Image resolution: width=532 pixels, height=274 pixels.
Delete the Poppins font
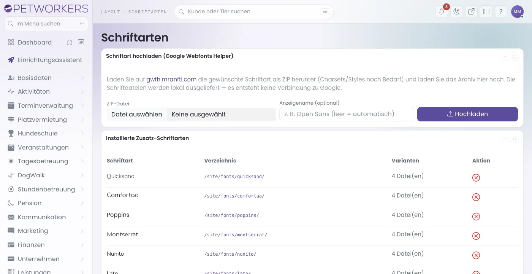[476, 217]
